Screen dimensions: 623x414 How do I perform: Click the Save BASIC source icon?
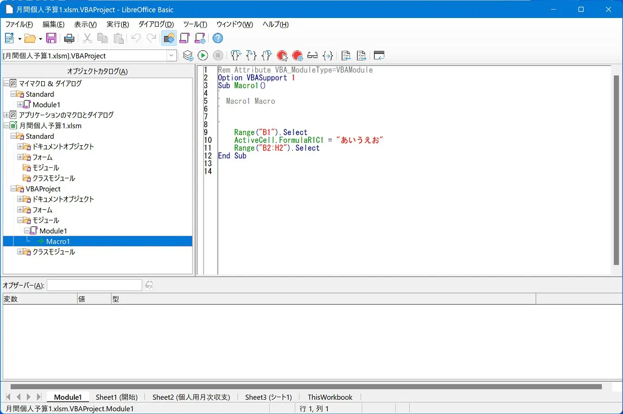point(361,56)
